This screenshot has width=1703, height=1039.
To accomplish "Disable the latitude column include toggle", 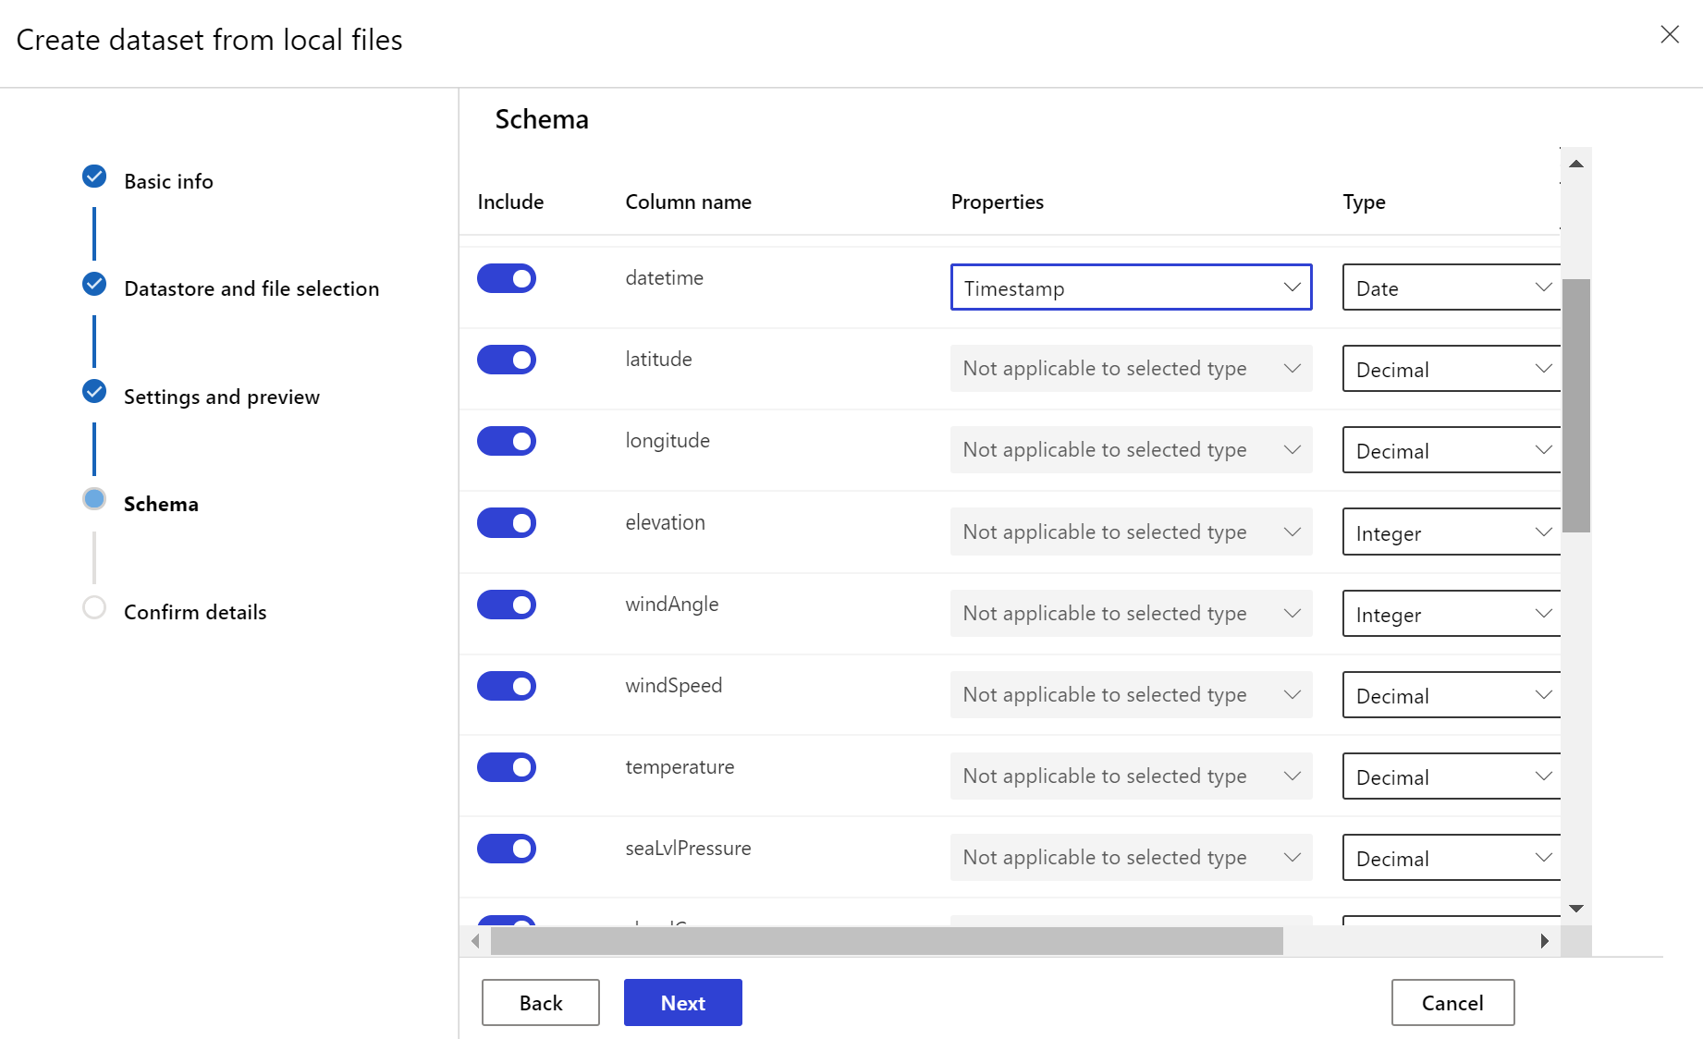I will [x=507, y=360].
